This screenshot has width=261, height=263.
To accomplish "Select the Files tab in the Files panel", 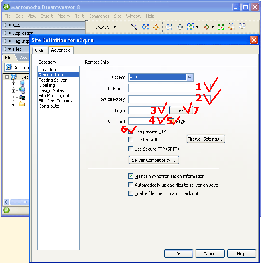I will pos(9,58).
